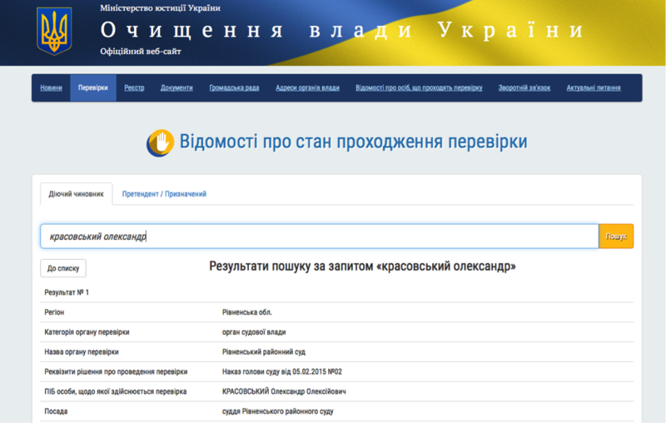Select the name КРАСОВСЬКИЙ Олександр Олексійович in results
This screenshot has width=666, height=423.
[x=284, y=391]
